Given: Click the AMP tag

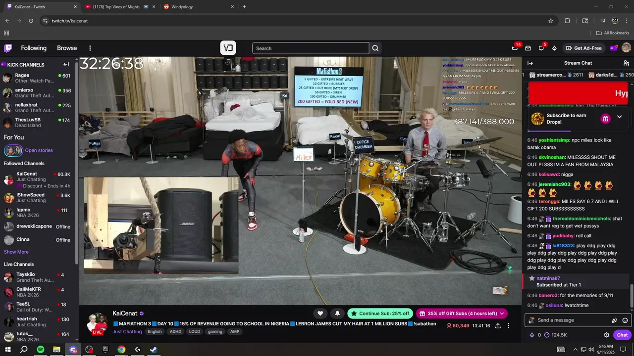Looking at the screenshot, I should 234,332.
